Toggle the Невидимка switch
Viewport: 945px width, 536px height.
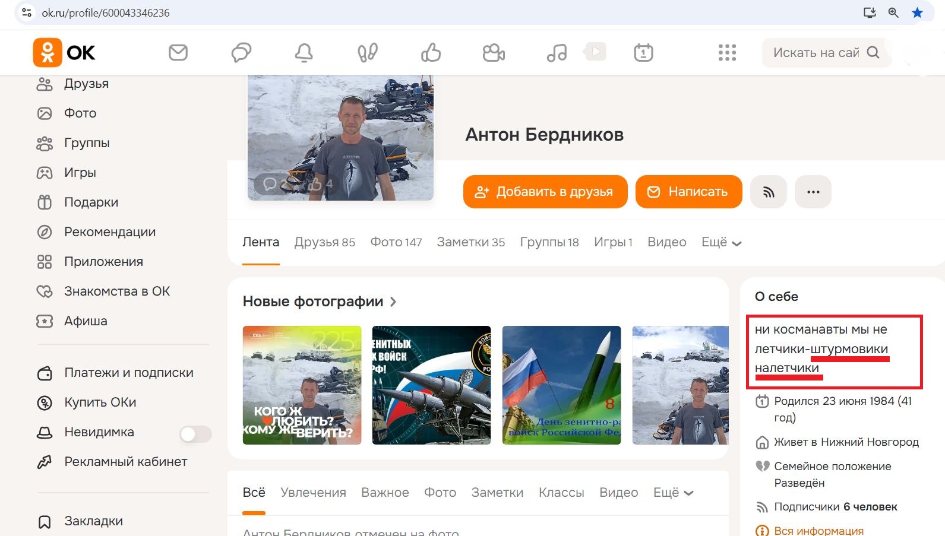195,434
